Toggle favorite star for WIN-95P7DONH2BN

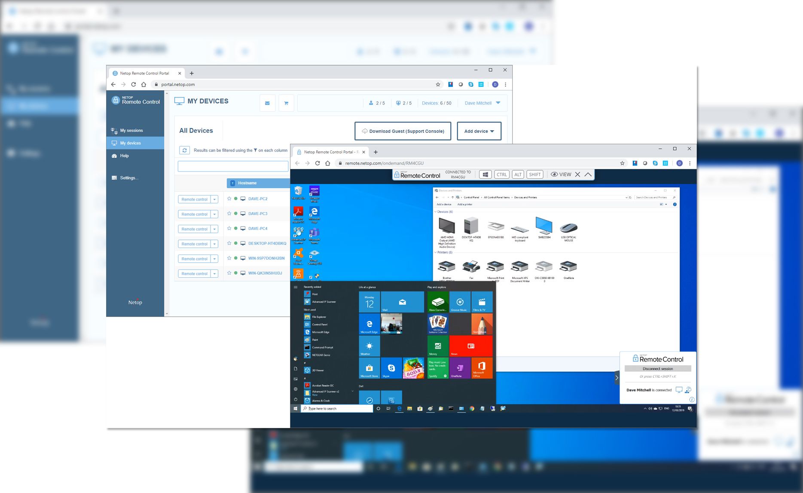click(229, 258)
